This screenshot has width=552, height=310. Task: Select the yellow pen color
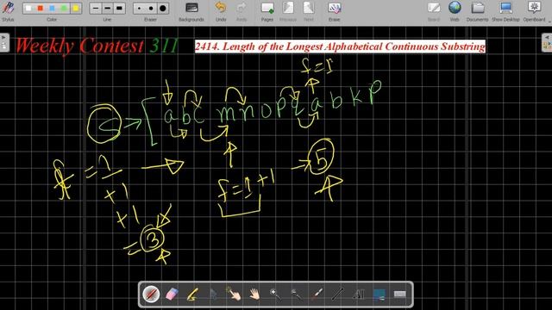(76, 8)
